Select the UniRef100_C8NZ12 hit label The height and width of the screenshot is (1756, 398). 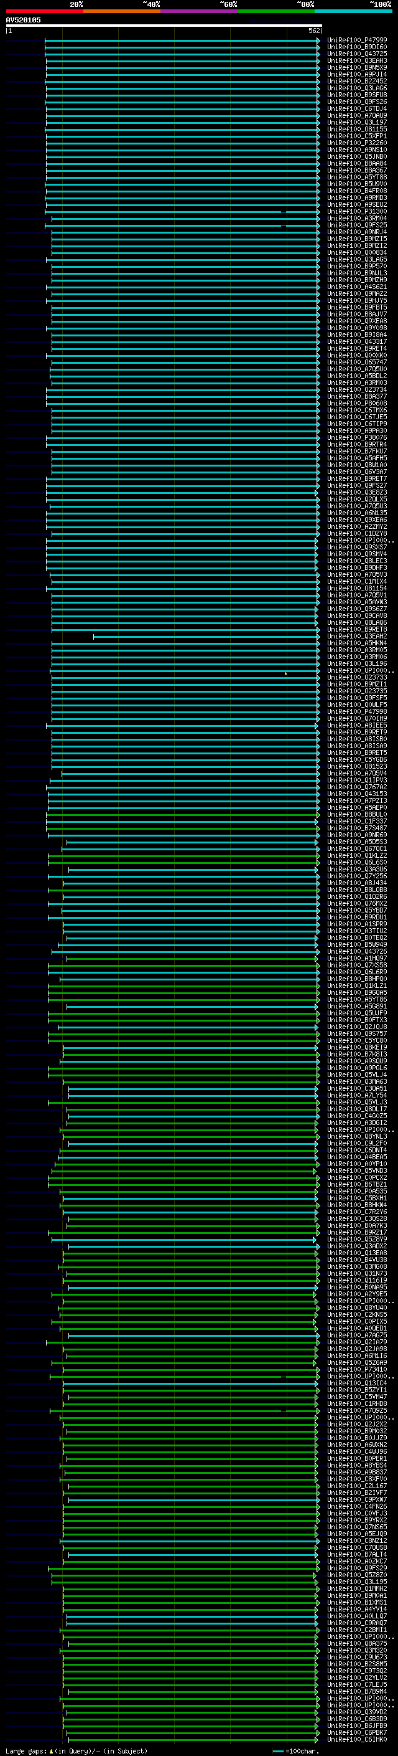(357, 1540)
